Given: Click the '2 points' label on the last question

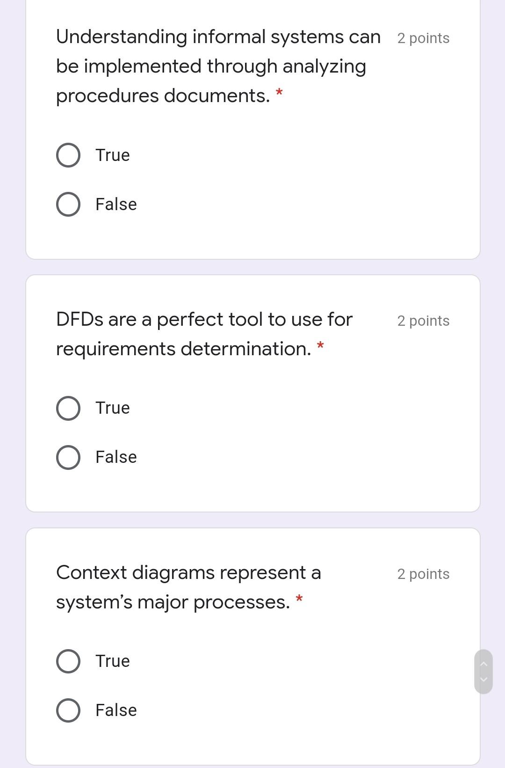Looking at the screenshot, I should pyautogui.click(x=423, y=573).
